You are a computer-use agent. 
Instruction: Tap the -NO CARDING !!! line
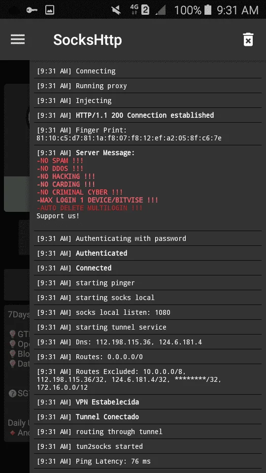click(66, 184)
